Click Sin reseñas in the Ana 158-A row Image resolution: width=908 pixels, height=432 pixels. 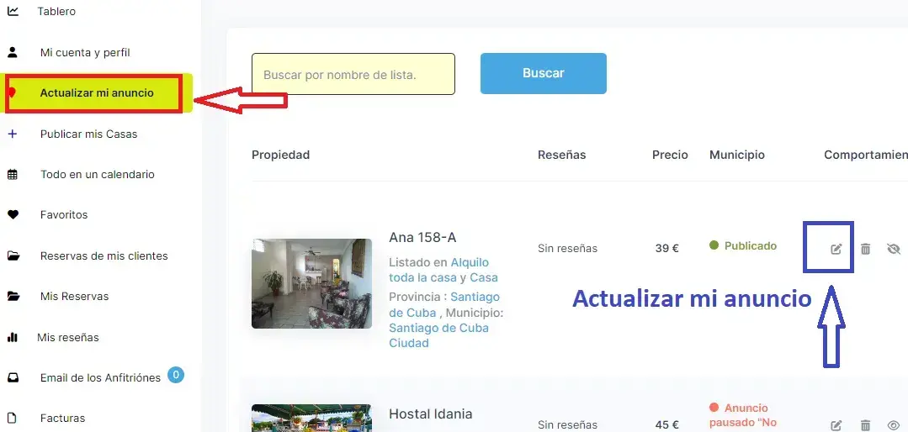[x=567, y=249]
